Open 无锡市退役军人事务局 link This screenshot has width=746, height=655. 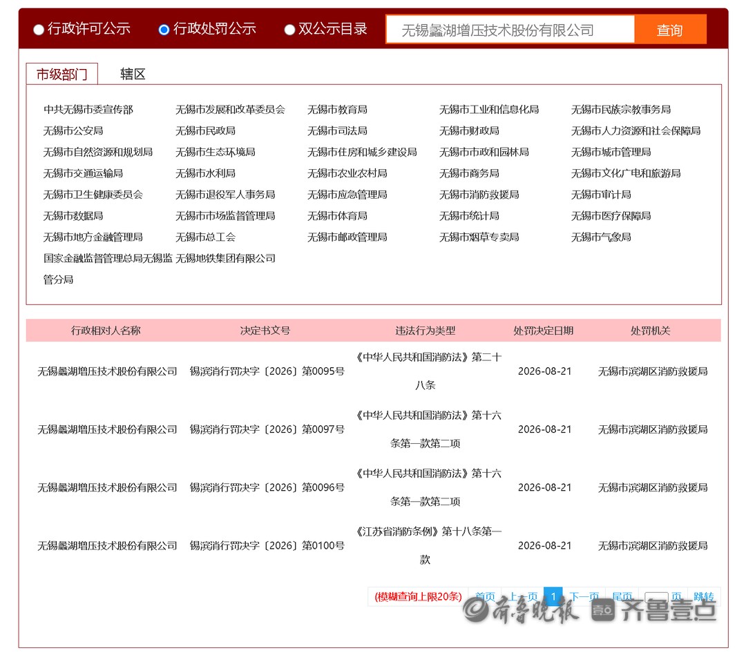pos(225,195)
